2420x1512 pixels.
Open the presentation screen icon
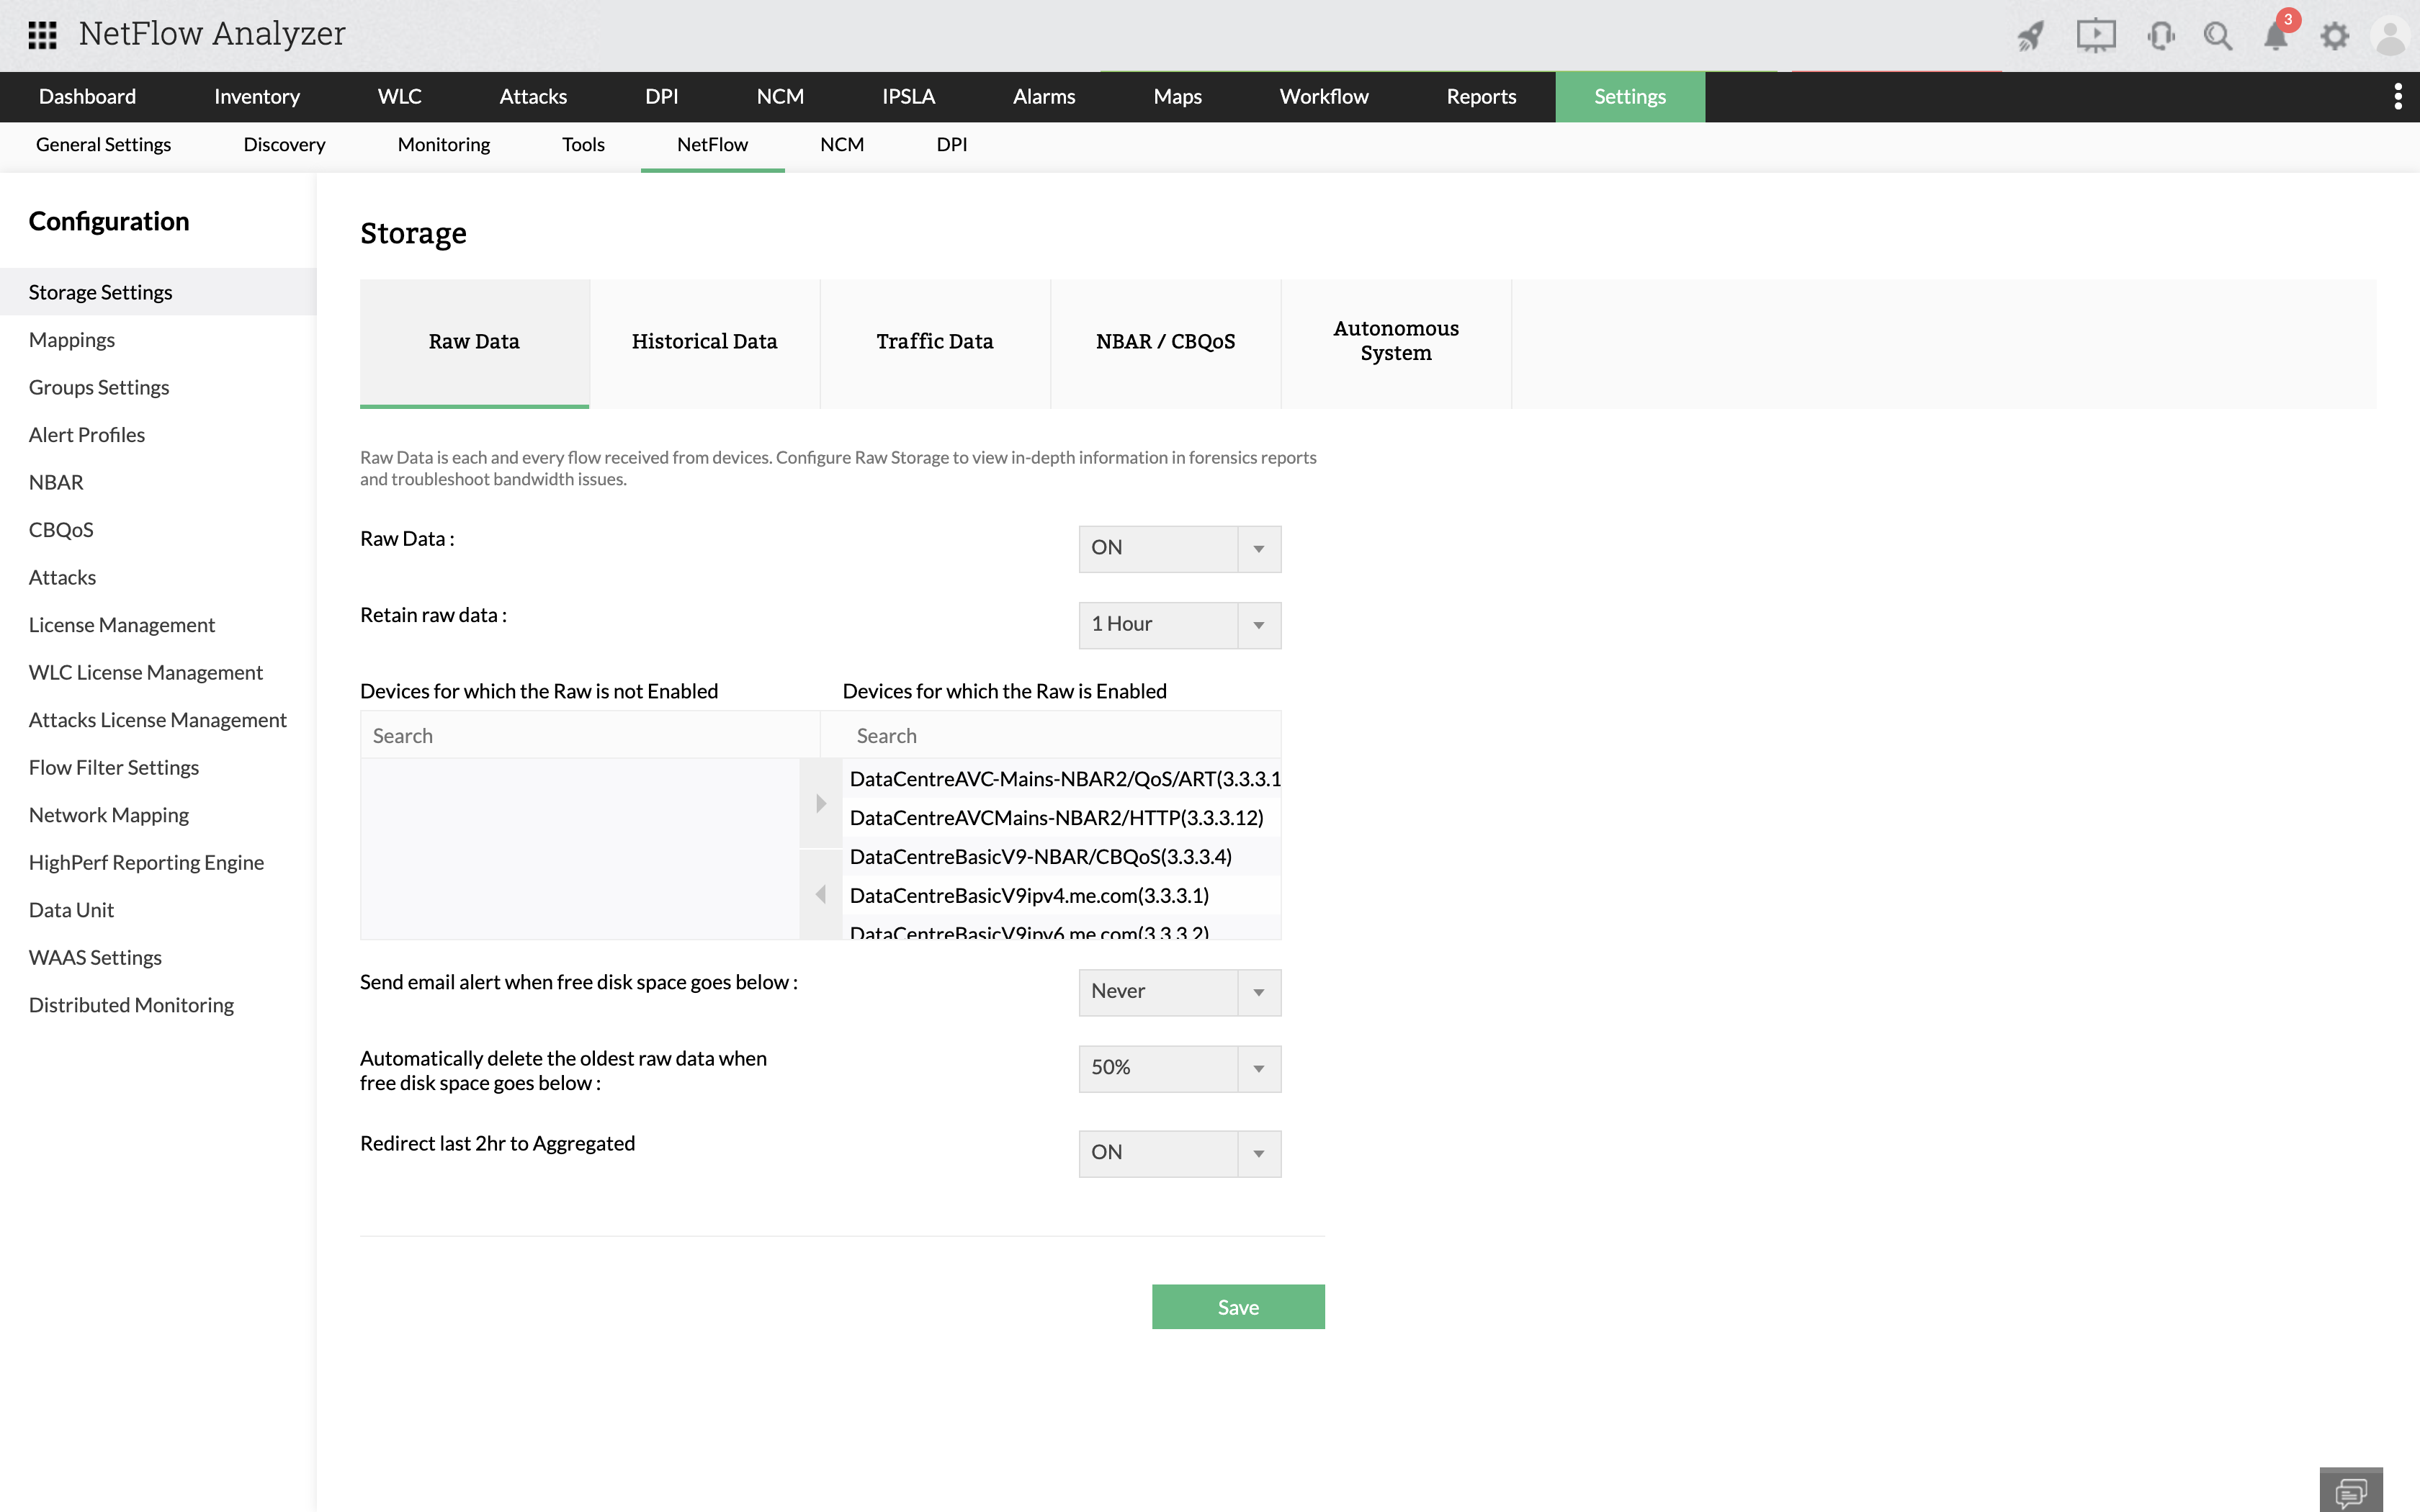point(2095,36)
